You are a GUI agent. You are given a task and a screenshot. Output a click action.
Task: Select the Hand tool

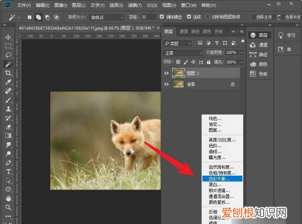pyautogui.click(x=8, y=199)
